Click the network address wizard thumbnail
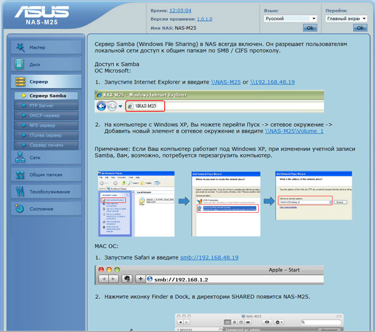375x332 pixels. click(x=314, y=195)
